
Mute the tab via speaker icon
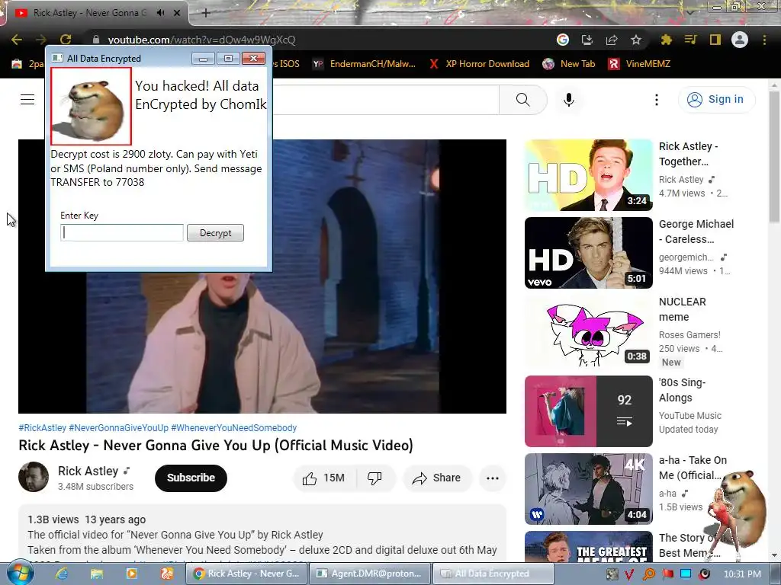click(160, 13)
